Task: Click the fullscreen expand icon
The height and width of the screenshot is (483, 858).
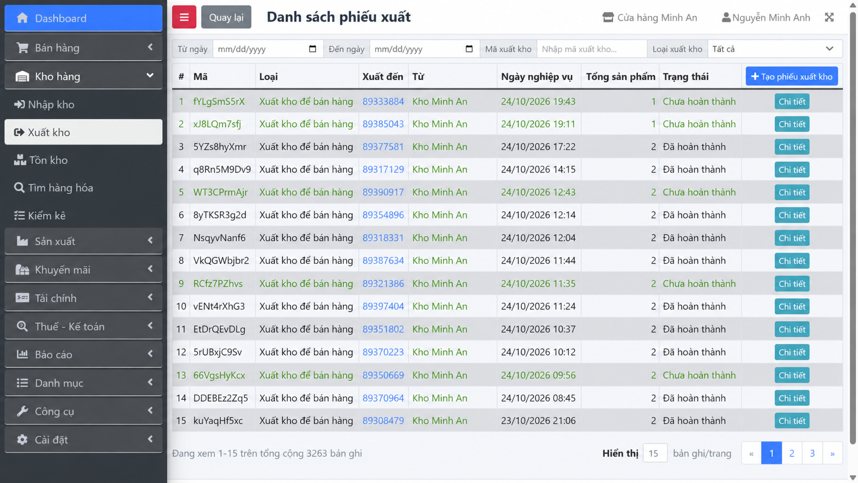Action: point(829,17)
